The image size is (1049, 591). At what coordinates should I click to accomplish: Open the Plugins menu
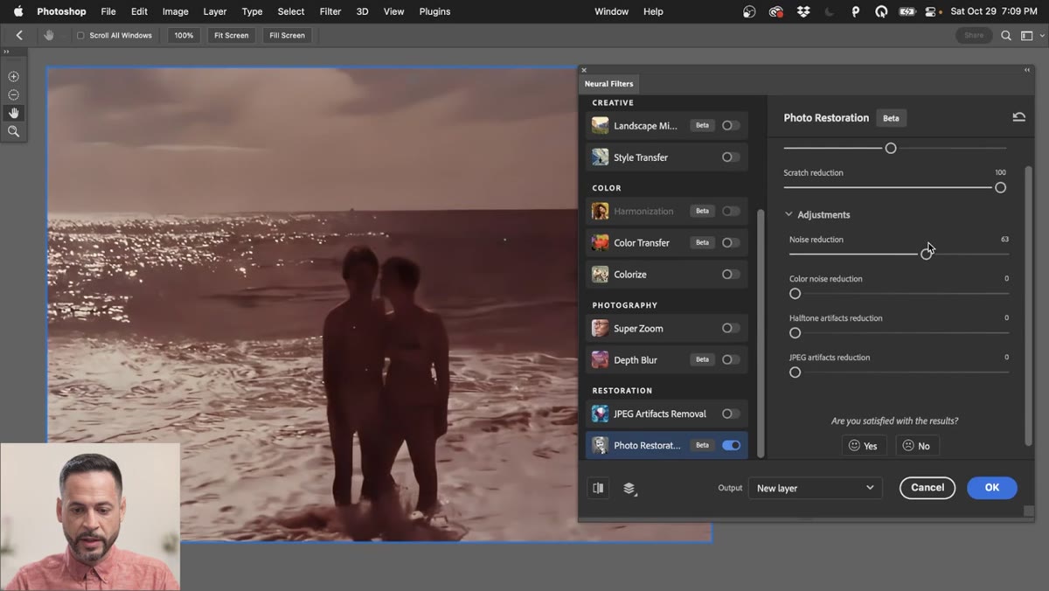(x=434, y=11)
